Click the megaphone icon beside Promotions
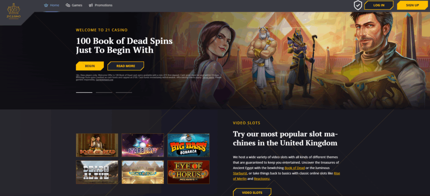 click(91, 5)
